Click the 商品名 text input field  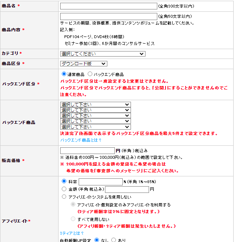click(109, 6)
